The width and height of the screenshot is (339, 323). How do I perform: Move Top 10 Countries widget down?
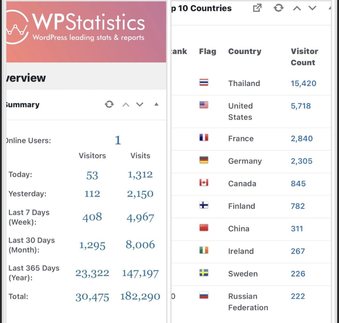pos(312,9)
